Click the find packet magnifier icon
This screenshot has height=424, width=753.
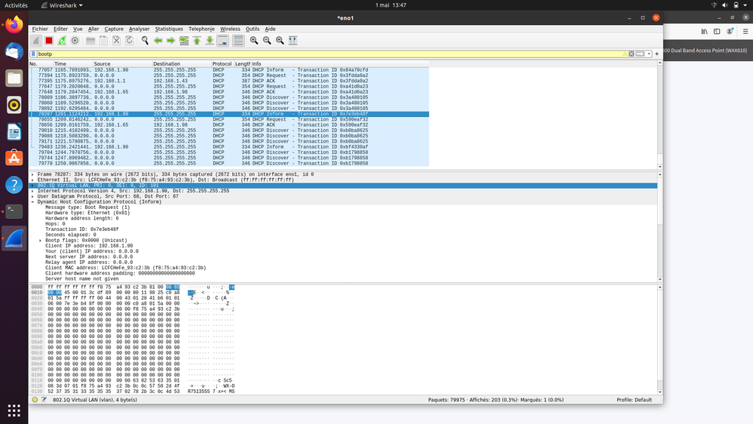tap(145, 41)
